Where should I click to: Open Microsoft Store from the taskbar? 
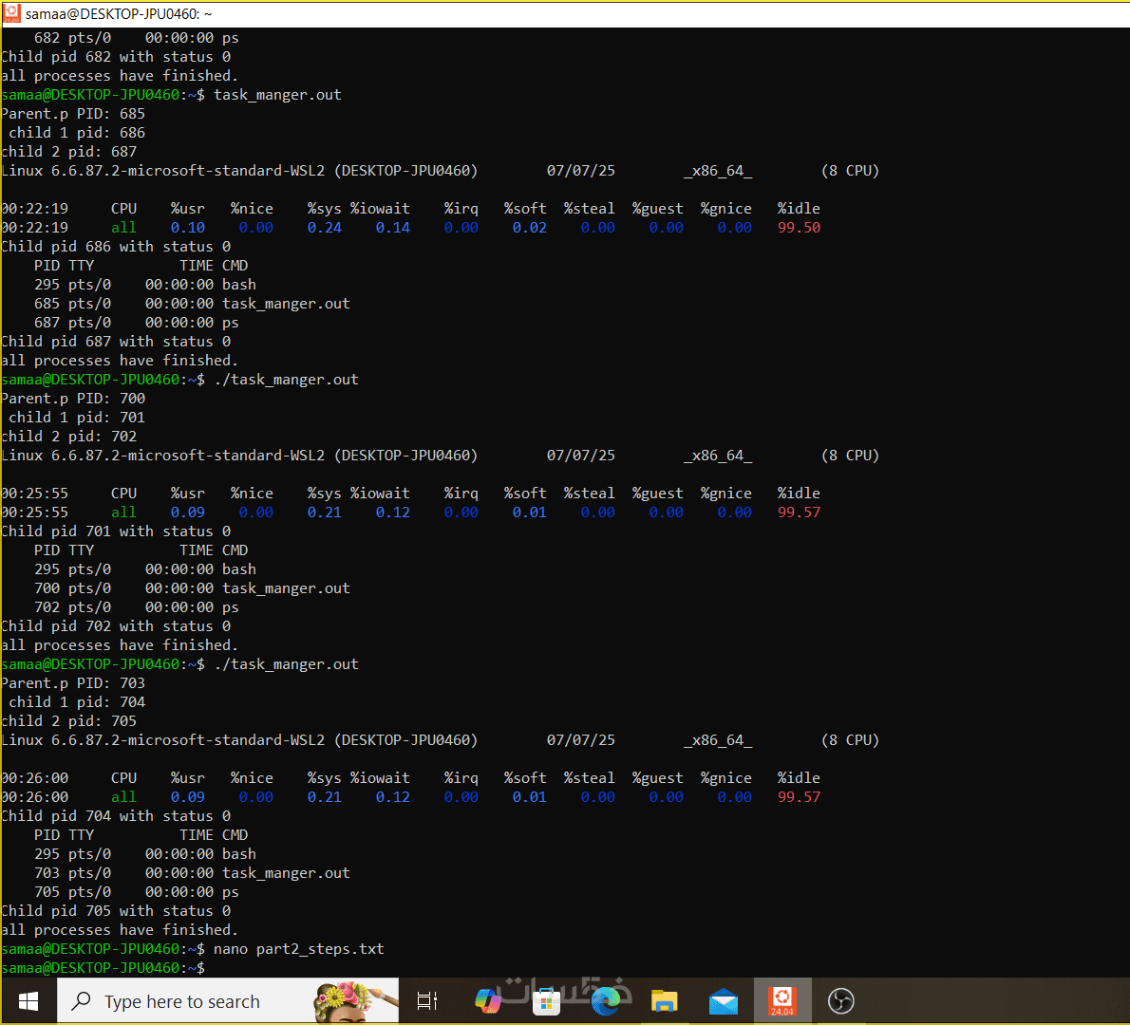tap(546, 1001)
